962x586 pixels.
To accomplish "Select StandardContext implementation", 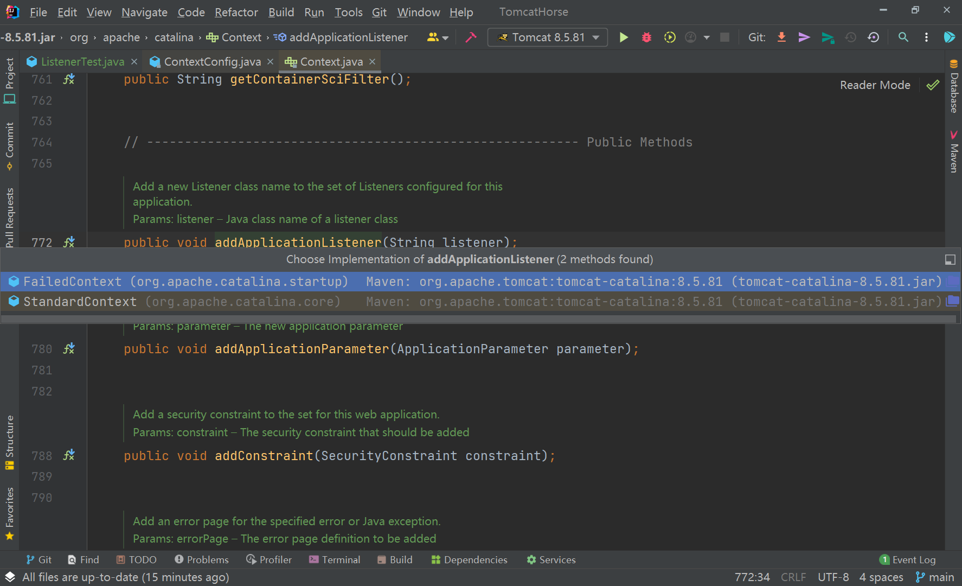I will 80,302.
